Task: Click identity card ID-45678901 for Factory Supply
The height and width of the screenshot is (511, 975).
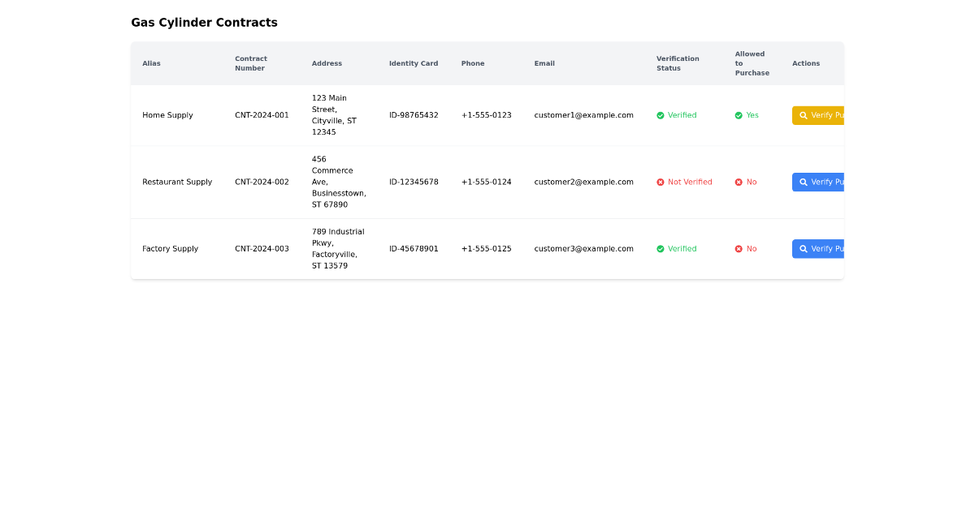Action: (x=414, y=248)
